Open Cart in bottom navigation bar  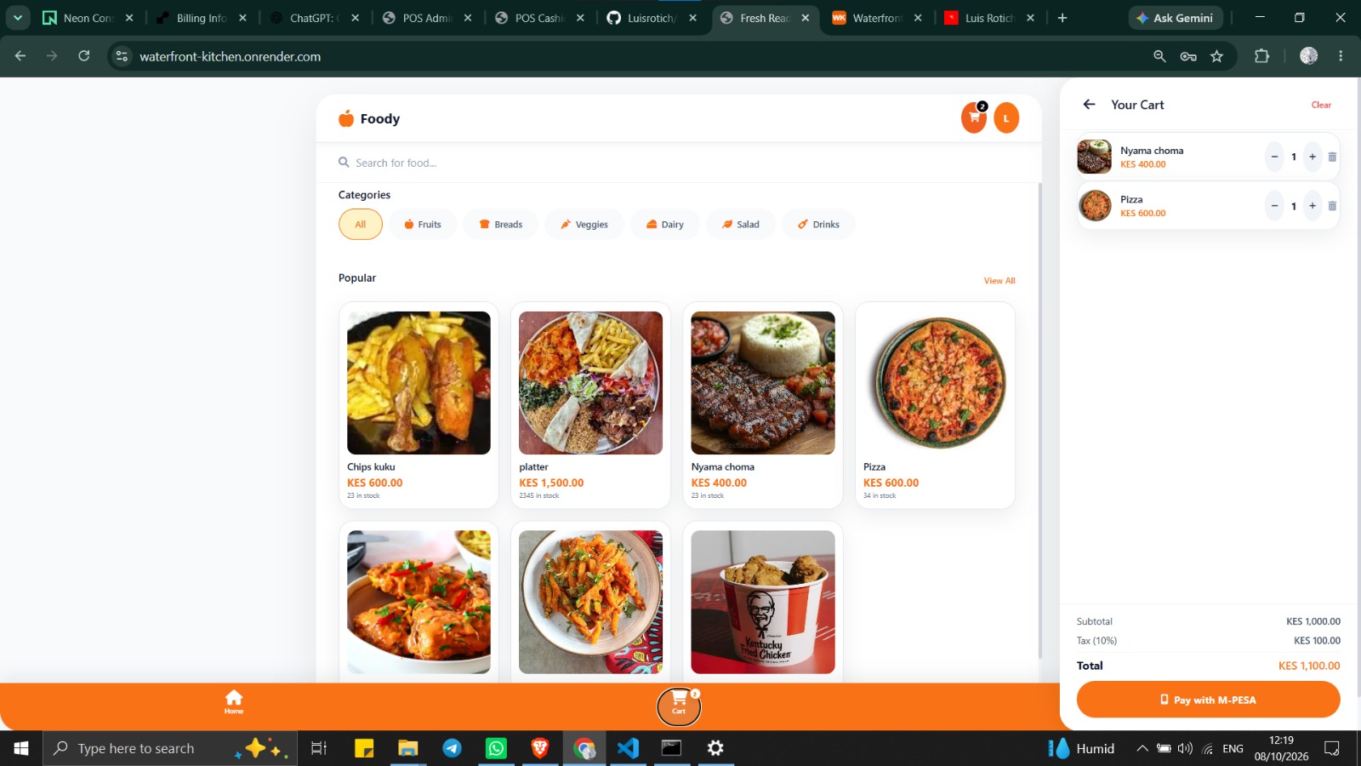click(679, 706)
